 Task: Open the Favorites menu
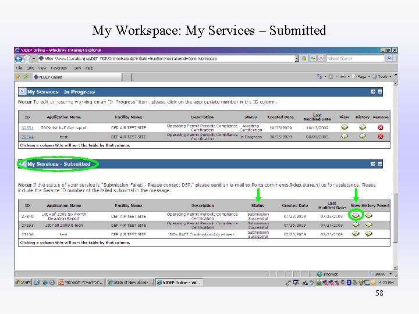click(x=59, y=68)
